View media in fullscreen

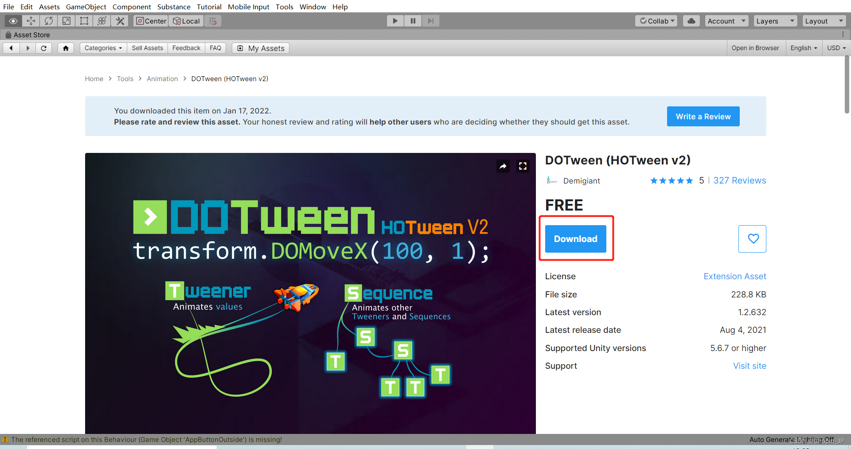tap(523, 166)
